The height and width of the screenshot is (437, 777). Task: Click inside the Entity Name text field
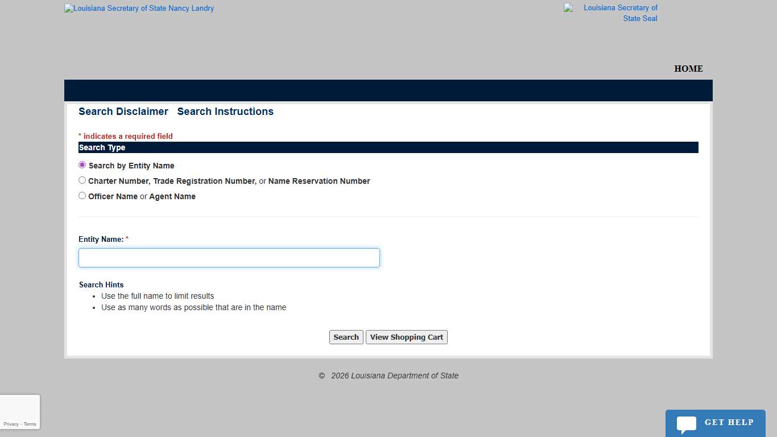tap(229, 257)
